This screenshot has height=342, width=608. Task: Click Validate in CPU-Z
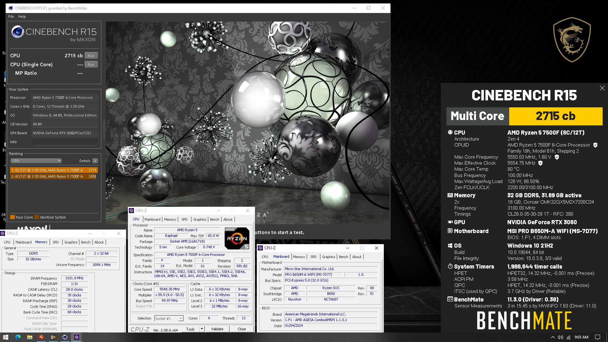[217, 329]
